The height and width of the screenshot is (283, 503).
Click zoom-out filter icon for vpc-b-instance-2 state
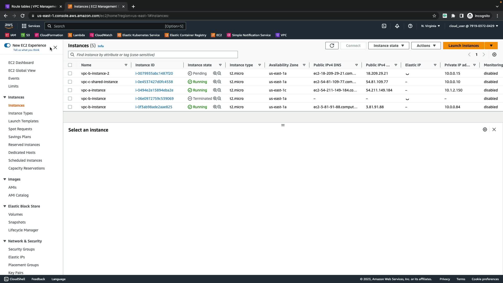219,73
